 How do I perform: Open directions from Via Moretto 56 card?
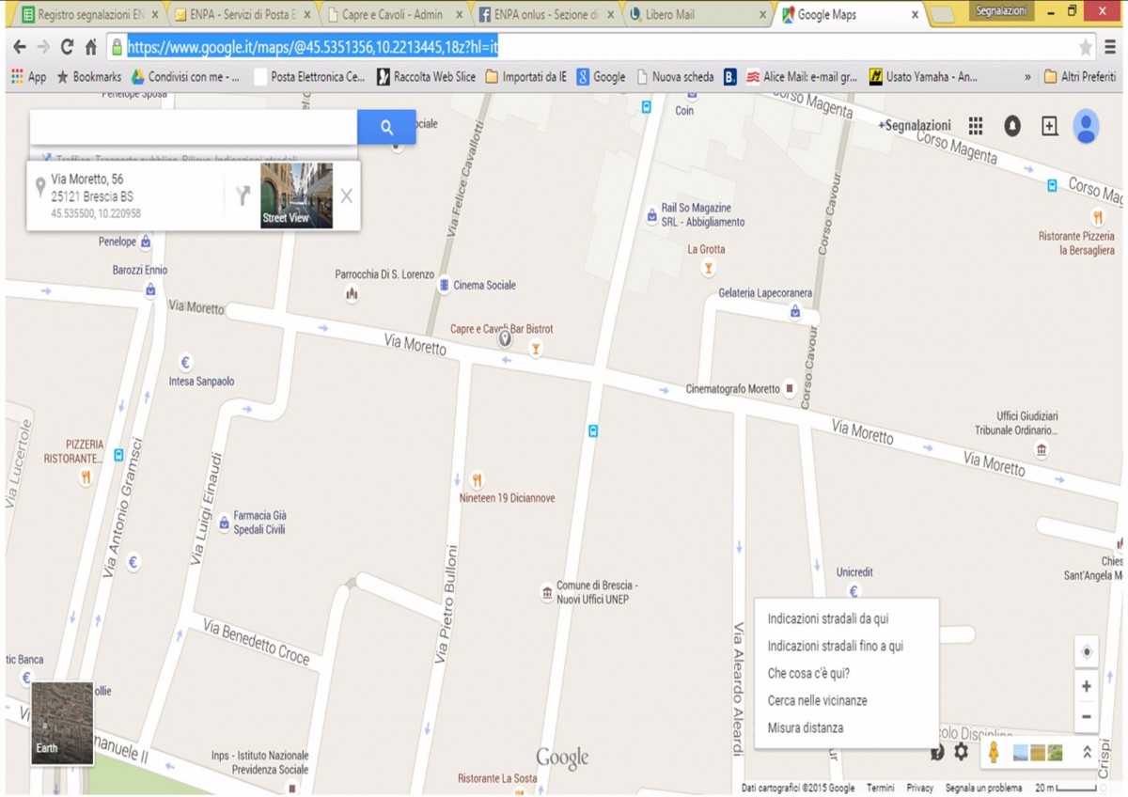coord(243,195)
